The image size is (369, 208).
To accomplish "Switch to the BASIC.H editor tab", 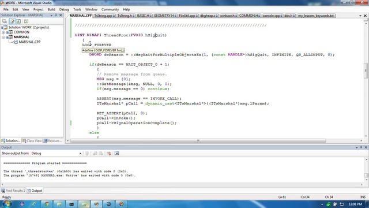I will [x=144, y=16].
